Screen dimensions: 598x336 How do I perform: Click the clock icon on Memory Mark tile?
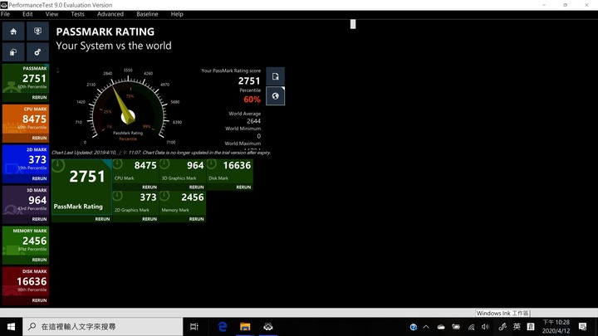pyautogui.click(x=164, y=196)
